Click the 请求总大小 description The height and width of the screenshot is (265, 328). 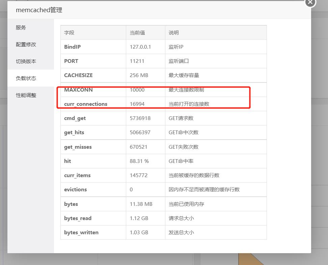pos(181,218)
